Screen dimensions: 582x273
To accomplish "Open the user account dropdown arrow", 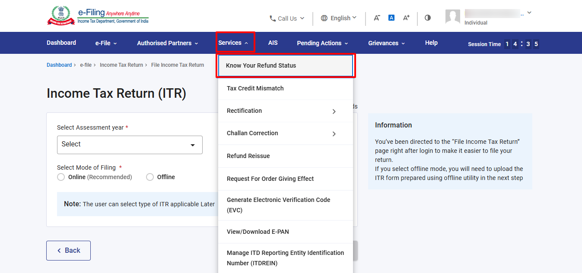I will coord(529,13).
